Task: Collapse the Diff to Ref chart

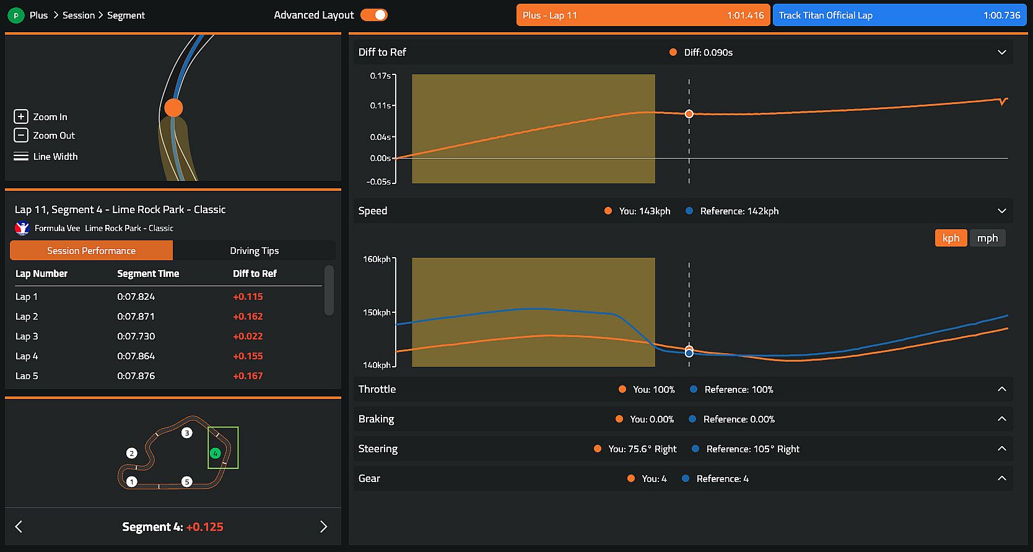Action: point(1002,52)
